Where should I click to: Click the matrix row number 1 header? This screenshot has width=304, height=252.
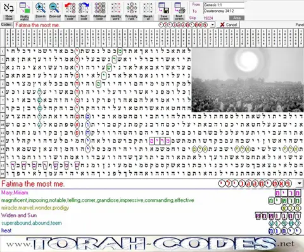tap(3, 51)
